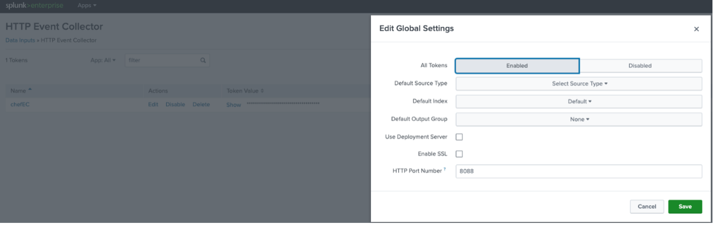Screen dimensions: 715x225
Task: Open the Apps menu
Action: pyautogui.click(x=86, y=6)
